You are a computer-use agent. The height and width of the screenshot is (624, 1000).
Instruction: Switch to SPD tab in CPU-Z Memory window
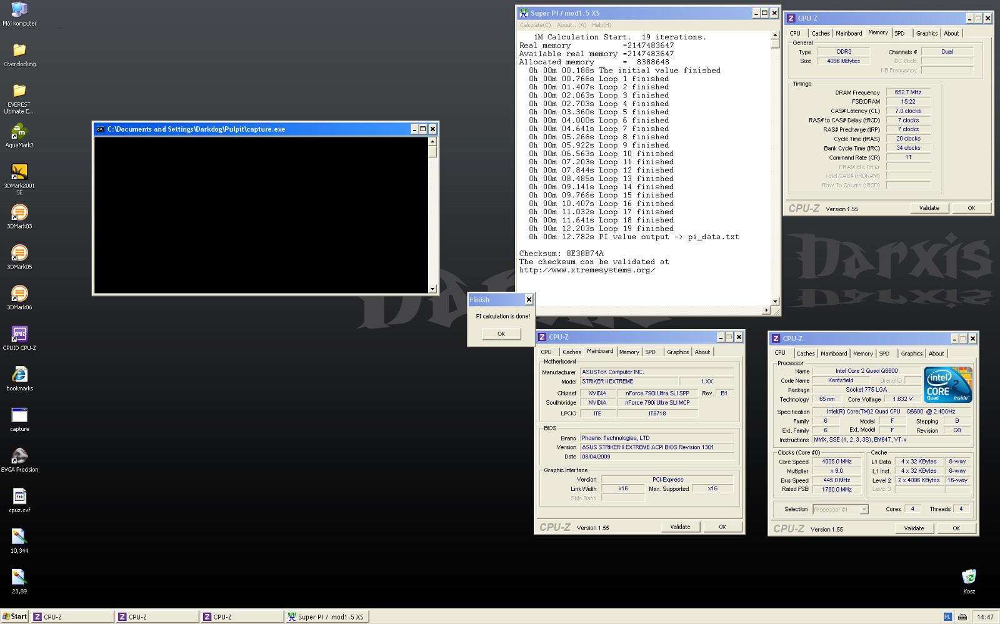899,34
